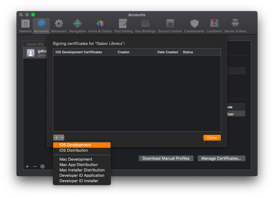Choose Mac Development certificate type
Viewport: 274px width, 198px height.
[x=82, y=159]
